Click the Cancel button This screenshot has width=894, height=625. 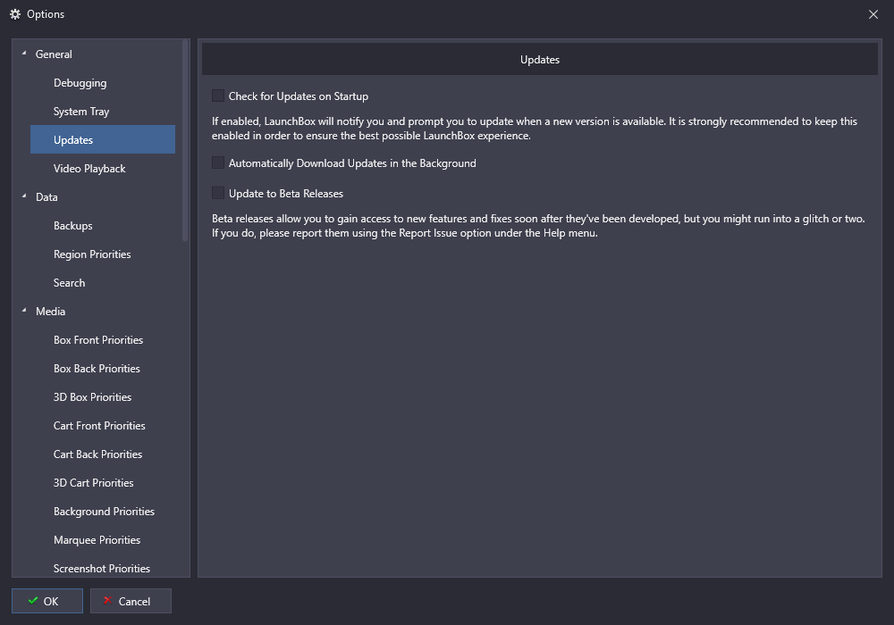coord(131,601)
